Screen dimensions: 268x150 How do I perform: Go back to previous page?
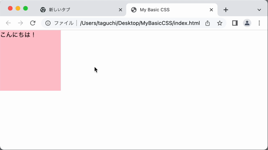[x=8, y=23]
